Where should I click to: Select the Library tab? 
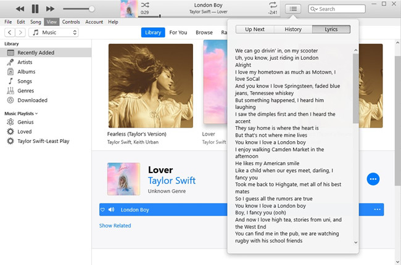(153, 33)
